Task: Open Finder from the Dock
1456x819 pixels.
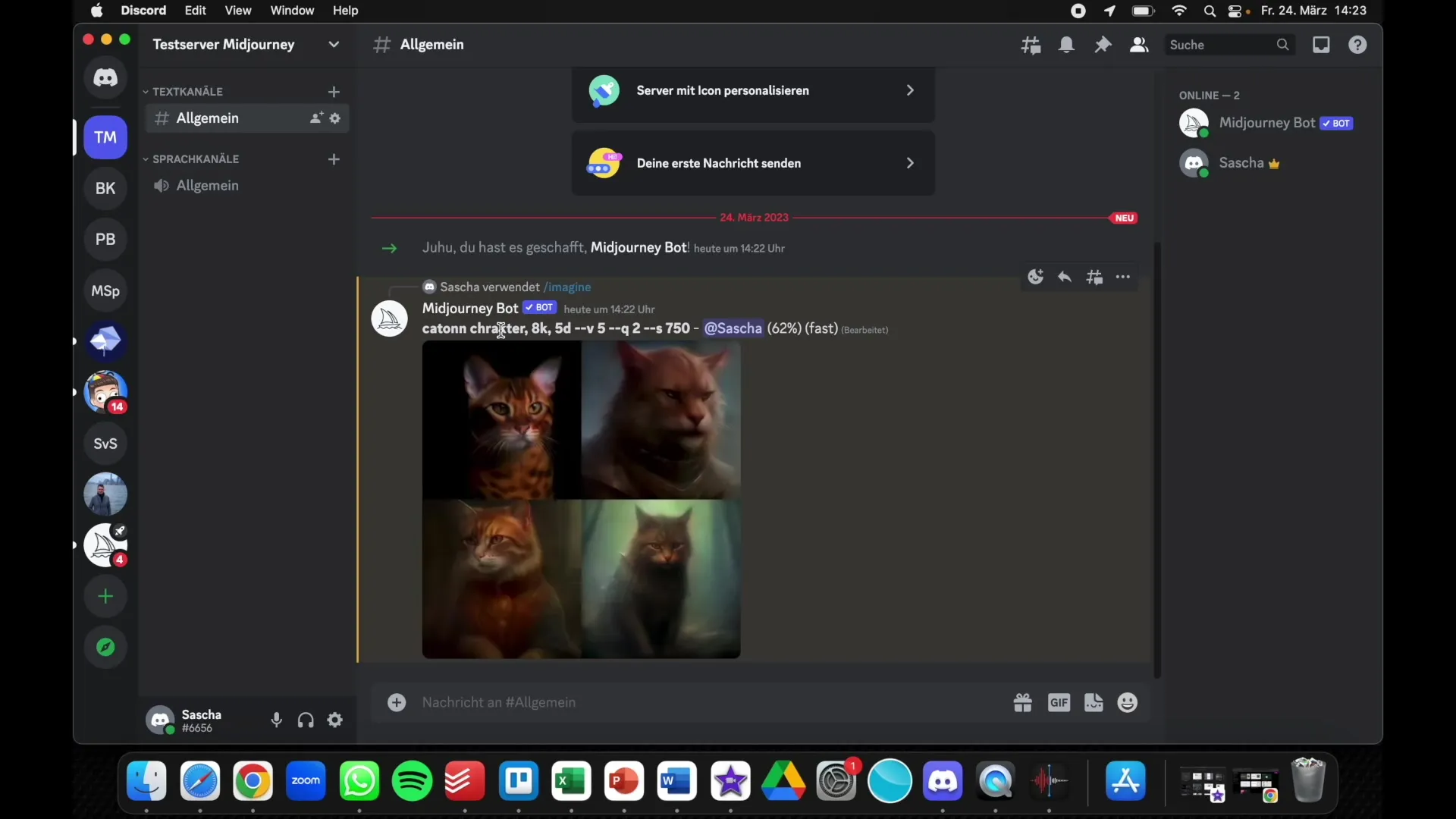Action: tap(147, 781)
